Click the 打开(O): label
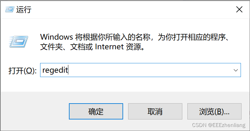Viewport: 250px width, 131px height. (23, 71)
